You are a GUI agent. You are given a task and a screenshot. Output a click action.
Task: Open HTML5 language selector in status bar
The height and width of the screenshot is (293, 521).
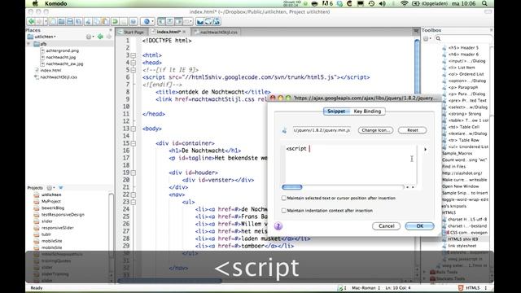coord(472,288)
